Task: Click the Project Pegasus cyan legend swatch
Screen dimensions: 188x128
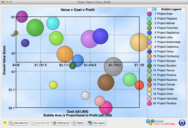Action: tap(150, 18)
